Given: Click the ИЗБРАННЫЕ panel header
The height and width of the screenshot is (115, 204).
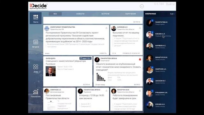Looking at the screenshot, I should [x=150, y=14].
